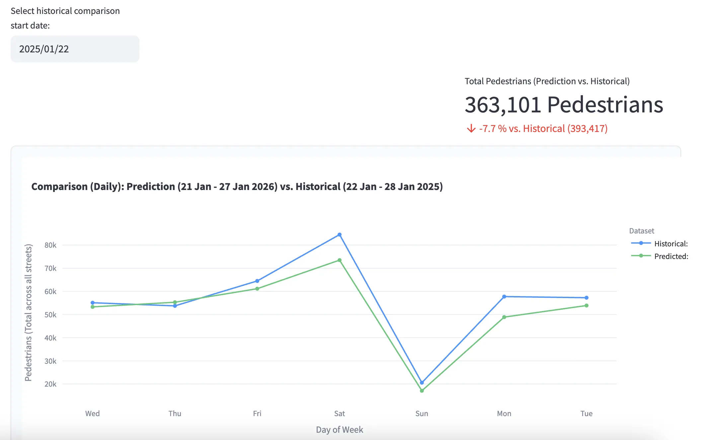Click the Predicted Wednesday data marker
Image resolution: width=709 pixels, height=440 pixels.
tap(93, 307)
